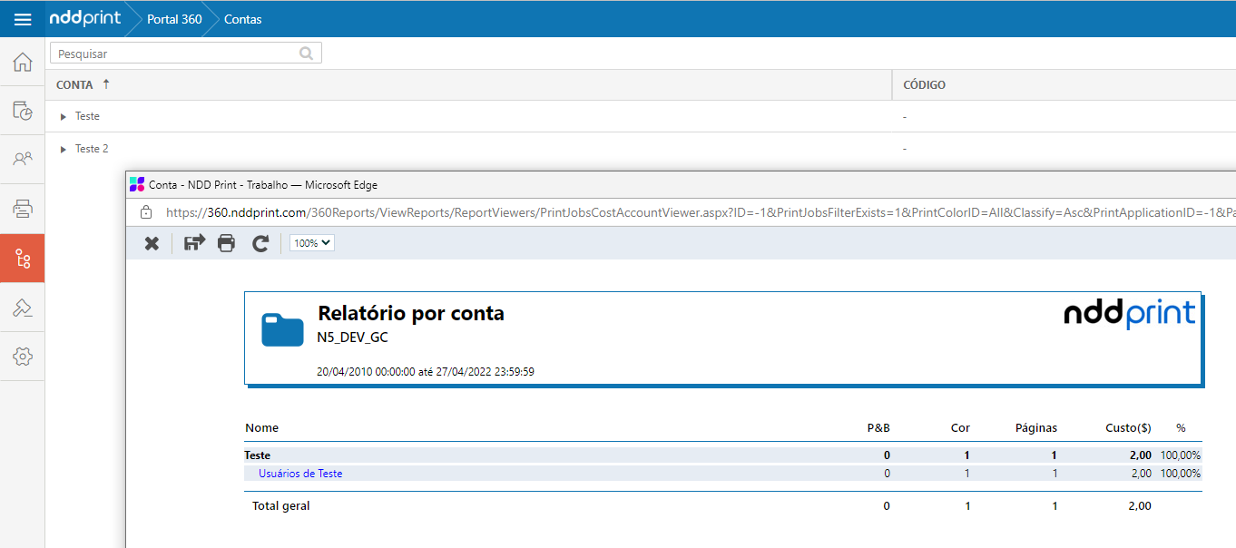Click the export report icon
Viewport: 1236px width, 548px height.
point(194,243)
